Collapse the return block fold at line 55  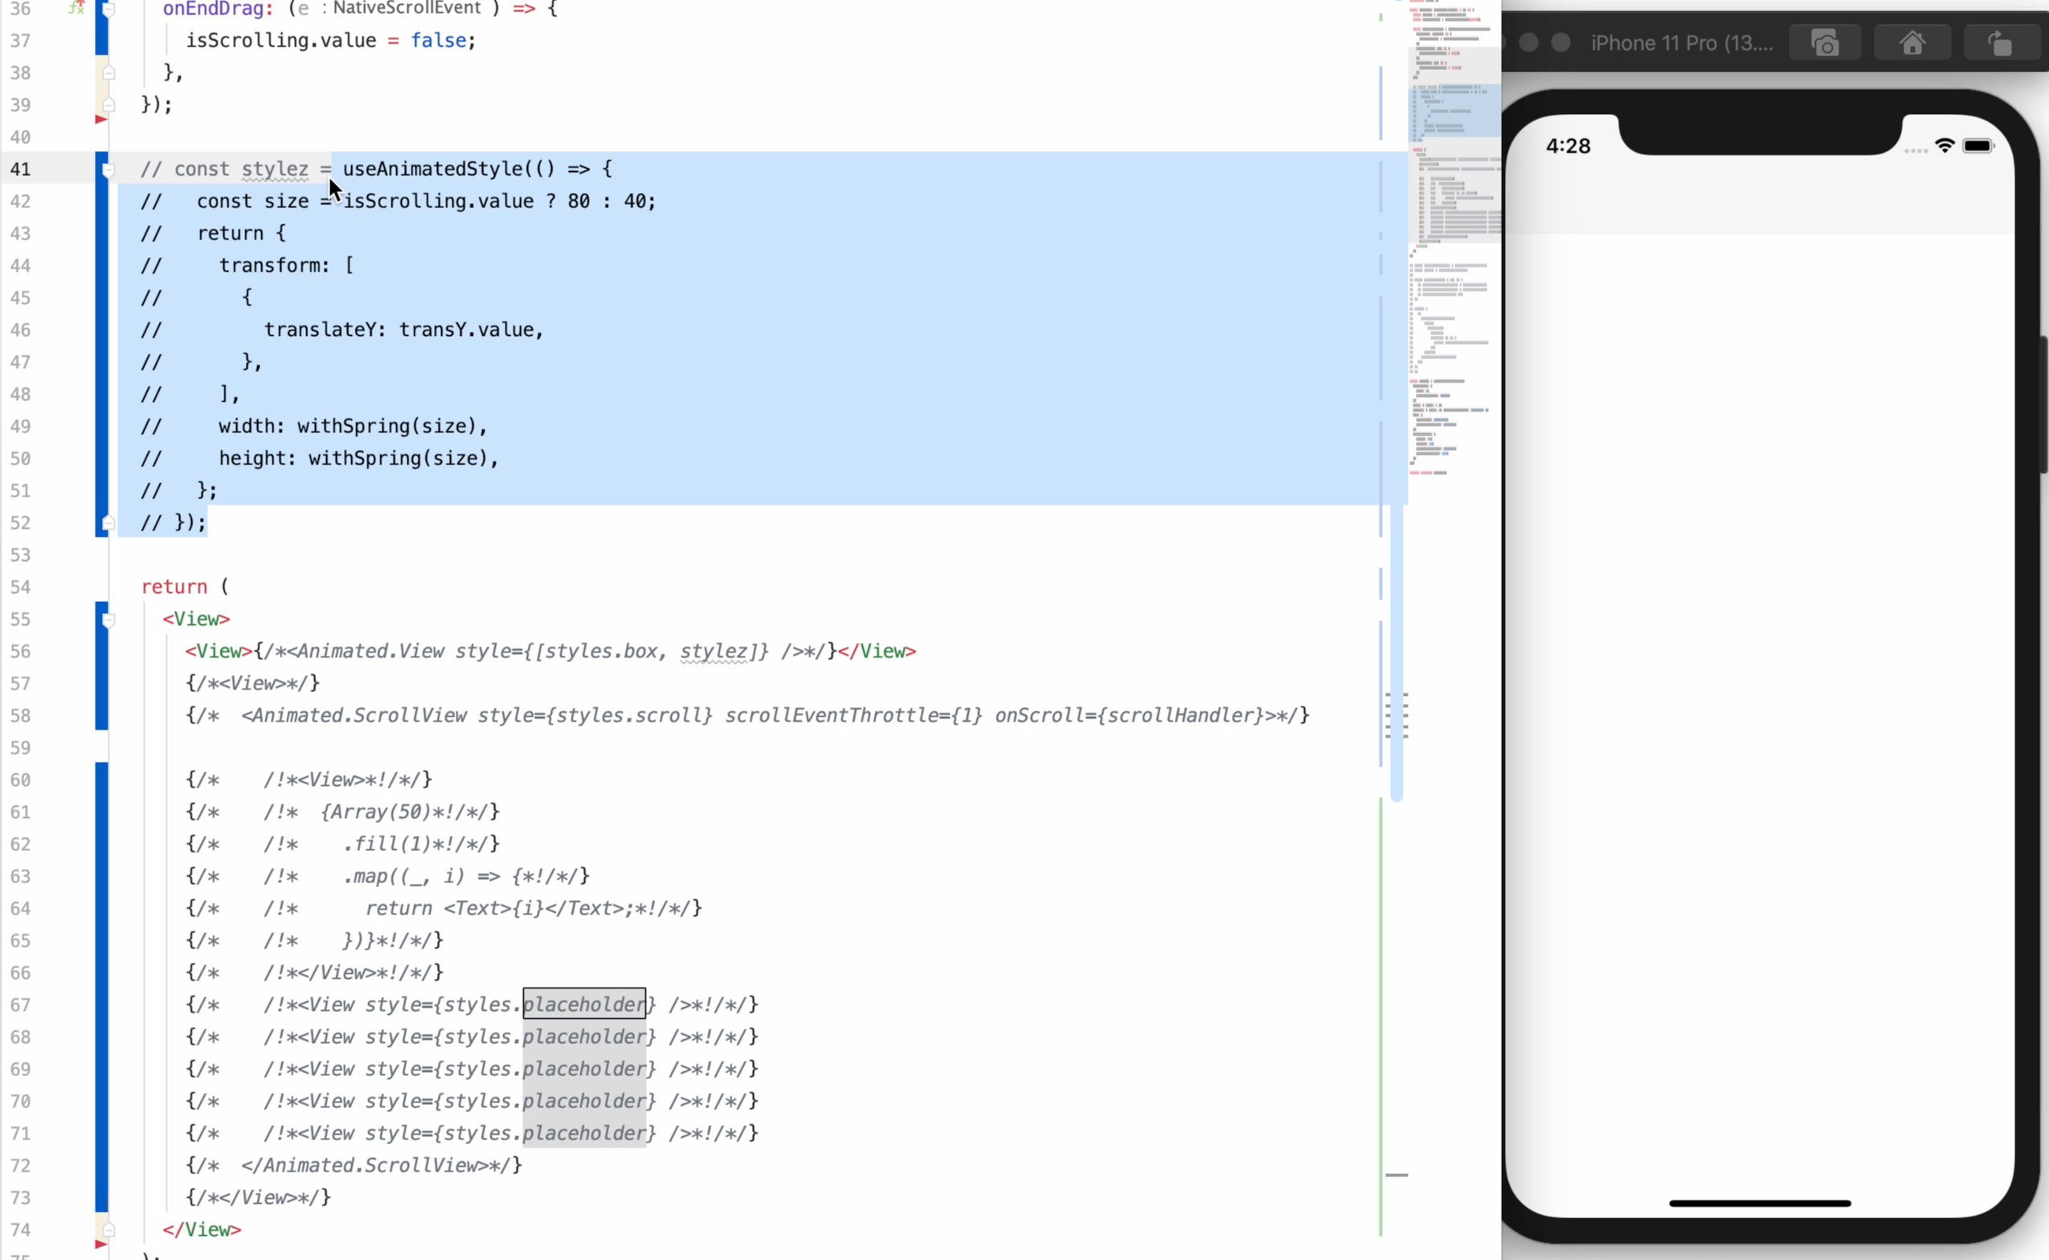click(x=109, y=620)
